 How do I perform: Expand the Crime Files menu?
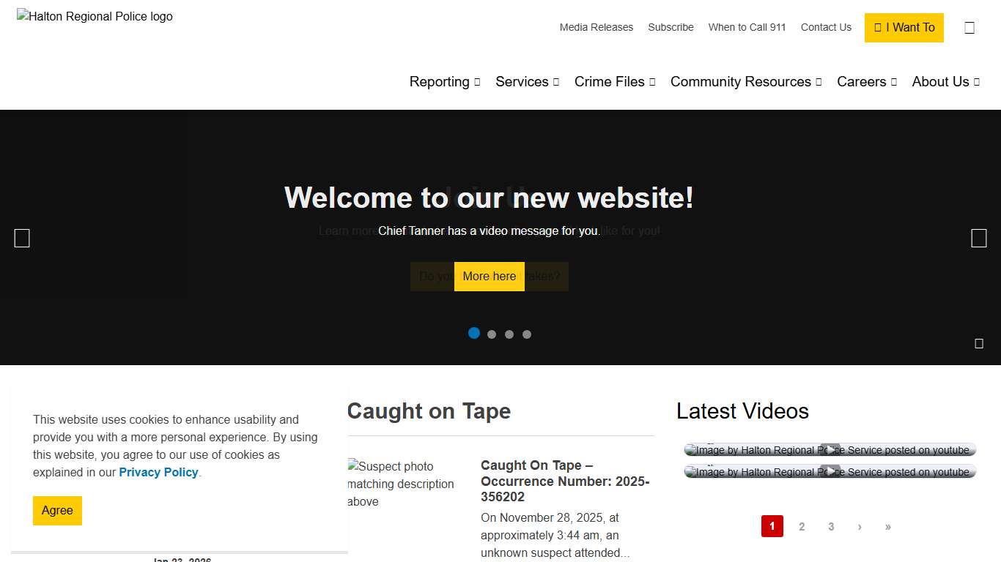[x=614, y=82]
